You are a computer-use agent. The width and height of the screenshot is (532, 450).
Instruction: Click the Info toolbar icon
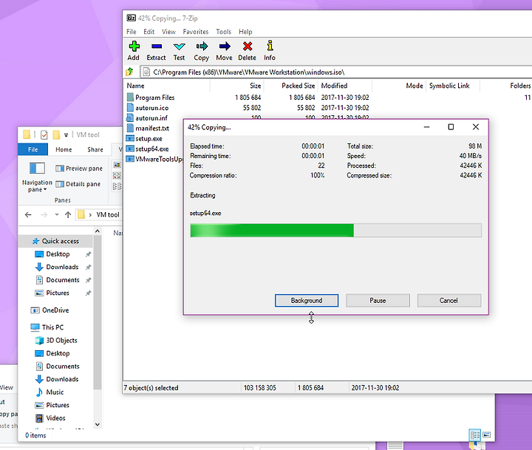tap(270, 46)
